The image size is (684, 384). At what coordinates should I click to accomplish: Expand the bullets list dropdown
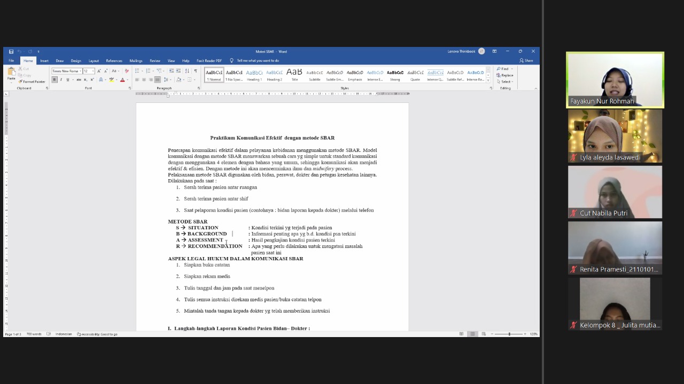pos(142,71)
